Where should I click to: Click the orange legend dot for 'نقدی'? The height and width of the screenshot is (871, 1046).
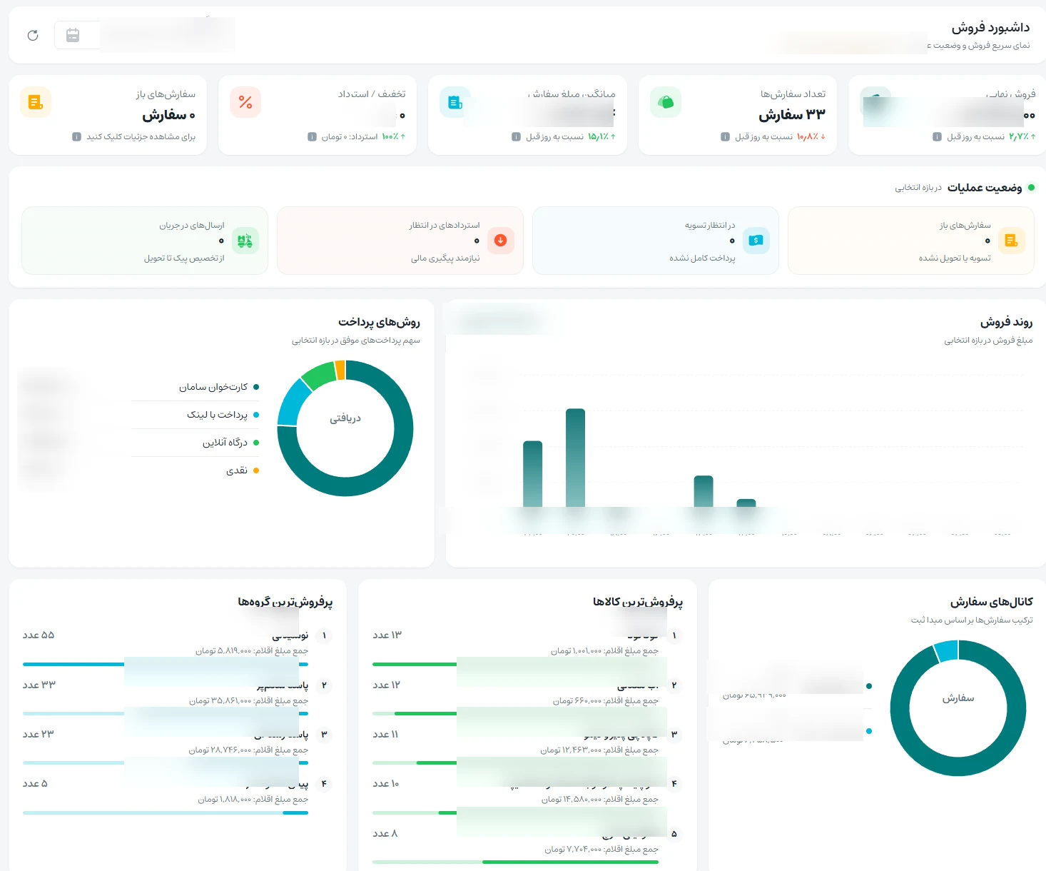click(x=256, y=470)
